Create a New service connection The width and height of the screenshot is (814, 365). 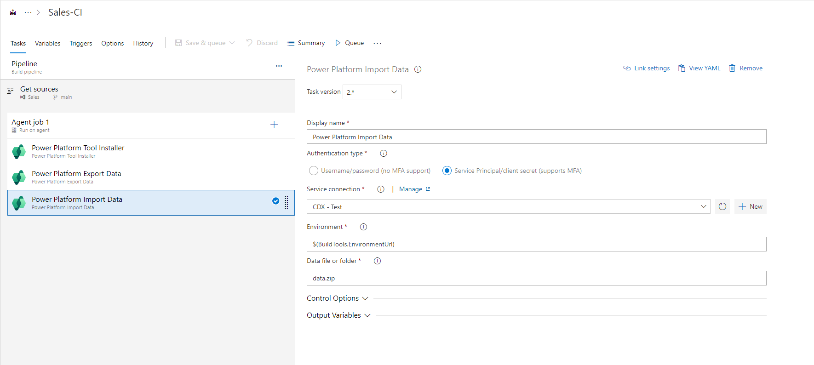(751, 207)
